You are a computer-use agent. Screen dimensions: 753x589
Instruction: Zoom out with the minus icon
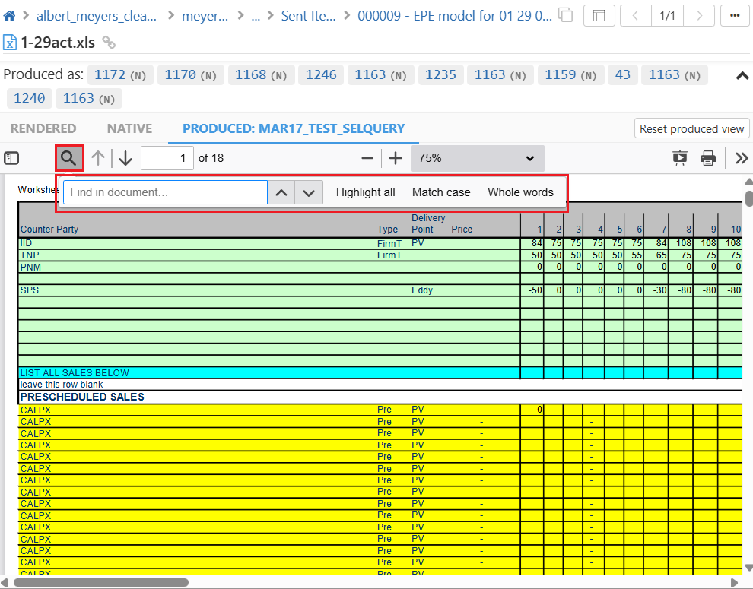tap(367, 158)
